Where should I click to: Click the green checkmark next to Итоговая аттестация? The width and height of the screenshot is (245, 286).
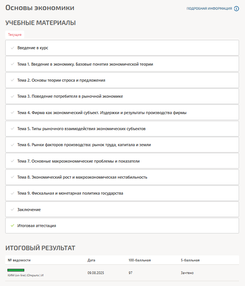12,226
